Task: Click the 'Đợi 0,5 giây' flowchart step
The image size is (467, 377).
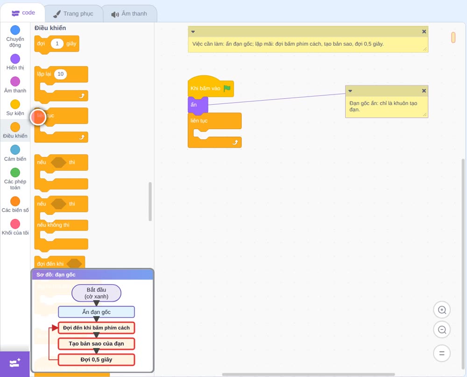Action: [x=96, y=360]
